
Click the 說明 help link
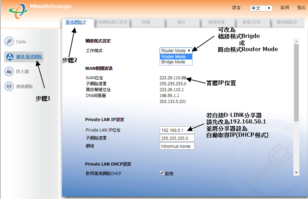click(x=285, y=8)
